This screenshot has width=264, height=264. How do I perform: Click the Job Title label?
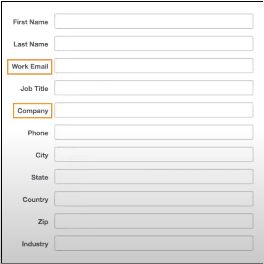click(x=34, y=89)
